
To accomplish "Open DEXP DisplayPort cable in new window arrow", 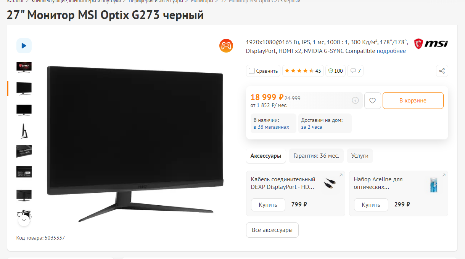I will tap(341, 175).
